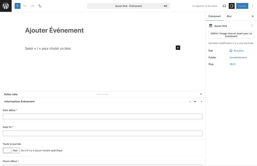Open the document overview list icon

[40, 6]
